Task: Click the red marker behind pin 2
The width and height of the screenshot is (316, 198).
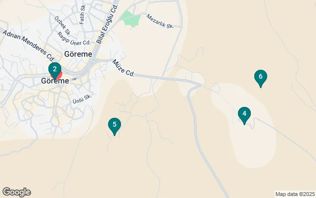Action: click(x=59, y=76)
